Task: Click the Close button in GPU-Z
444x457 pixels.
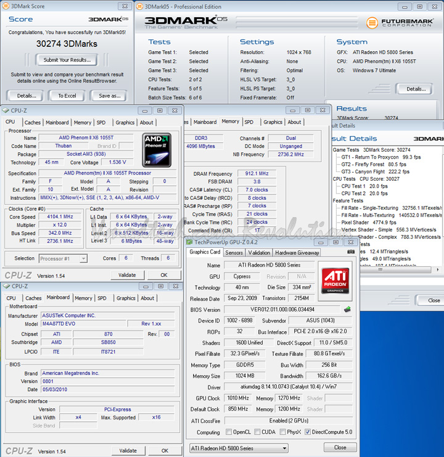Action: tap(340, 447)
